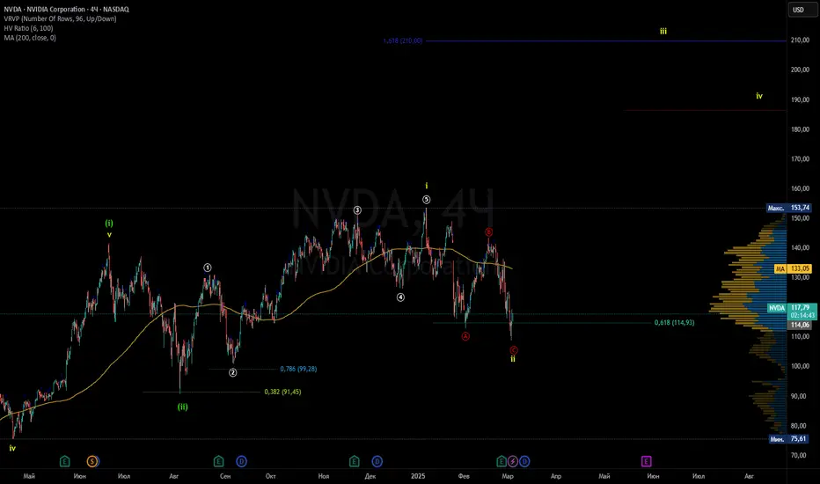Select the circled 1 wave label

tap(208, 268)
